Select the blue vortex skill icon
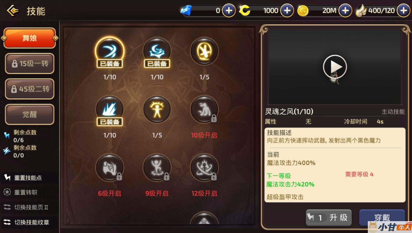 pyautogui.click(x=157, y=51)
